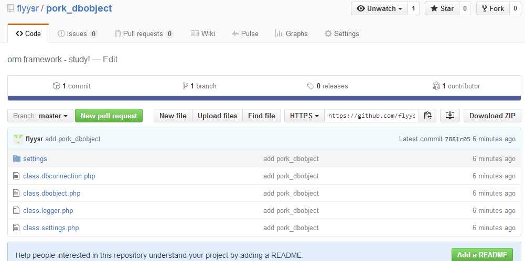Open the repository Settings tab
This screenshot has height=261, width=525.
click(x=342, y=33)
